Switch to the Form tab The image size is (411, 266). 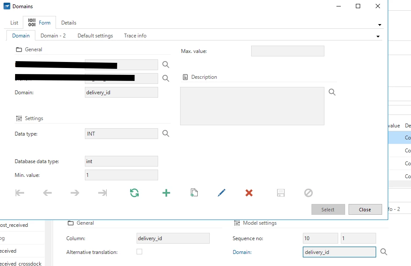click(39, 23)
